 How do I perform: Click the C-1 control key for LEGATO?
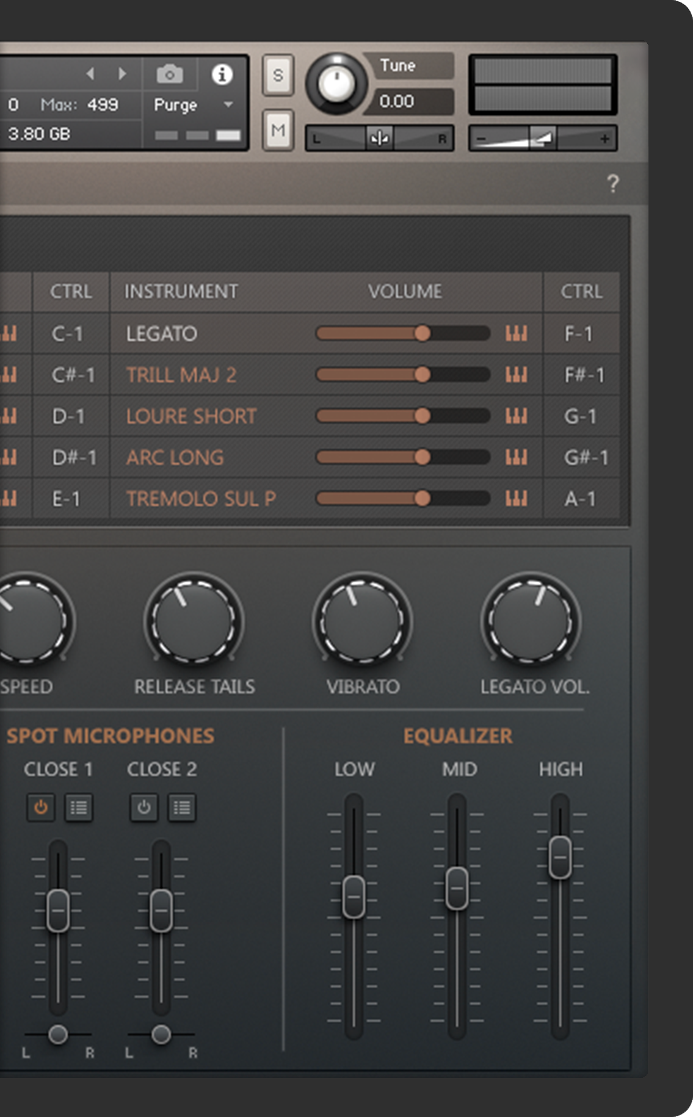coord(67,334)
